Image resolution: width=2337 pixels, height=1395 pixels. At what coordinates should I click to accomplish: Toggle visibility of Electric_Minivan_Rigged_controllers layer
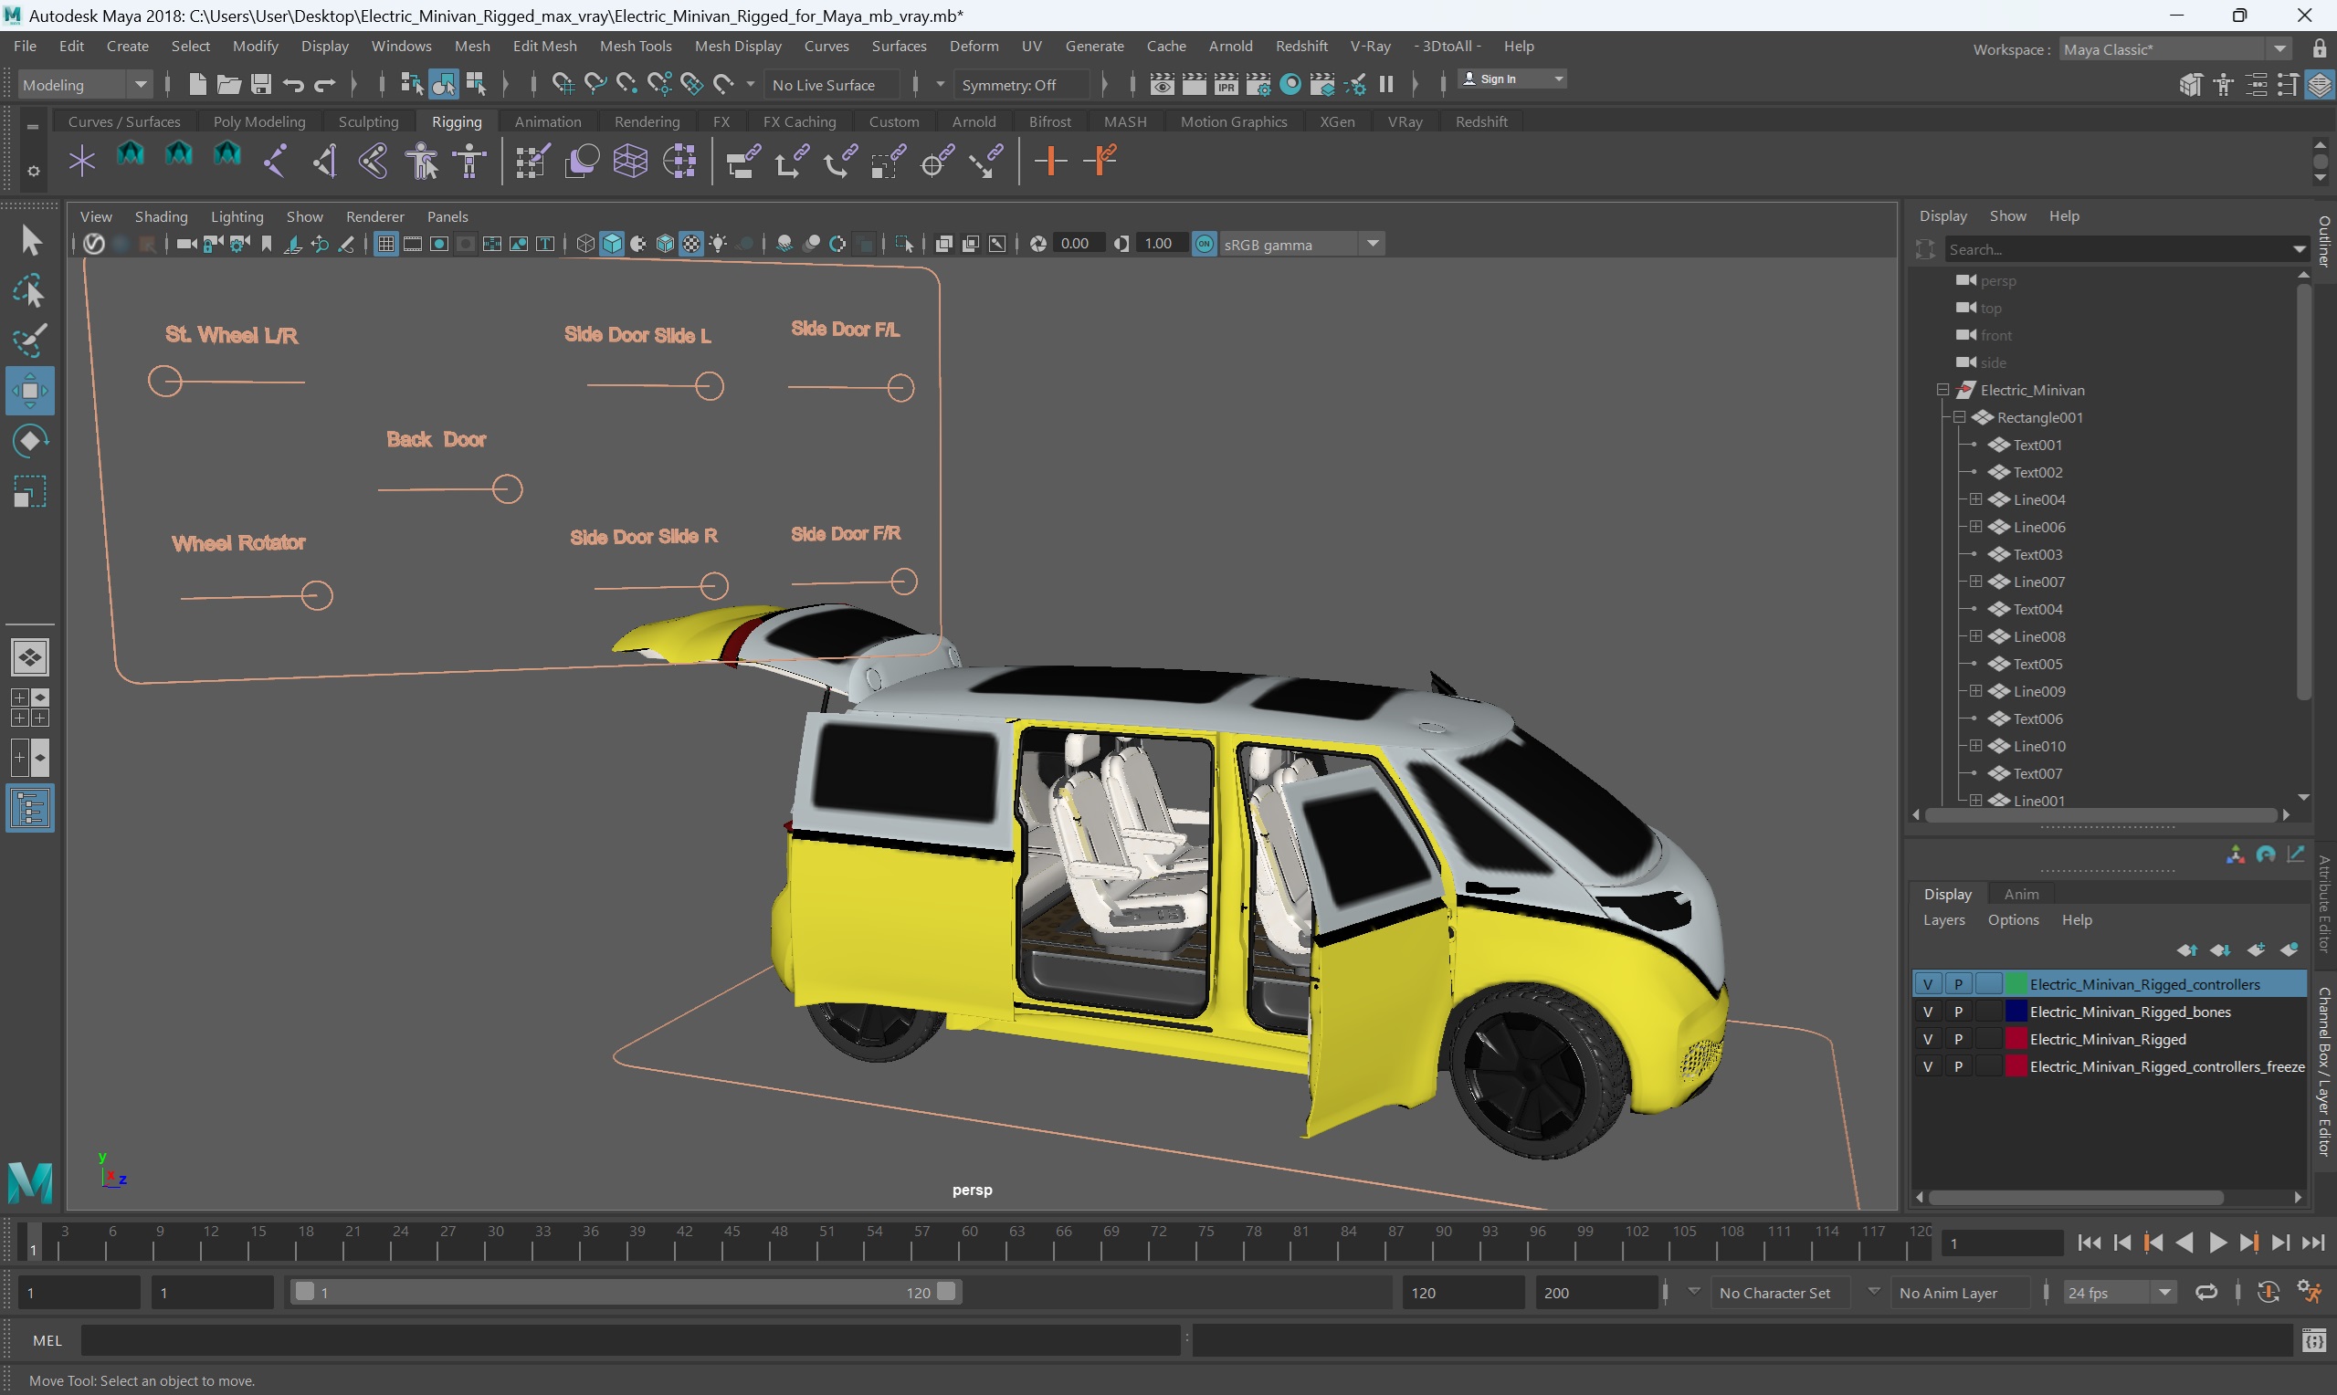(1927, 984)
